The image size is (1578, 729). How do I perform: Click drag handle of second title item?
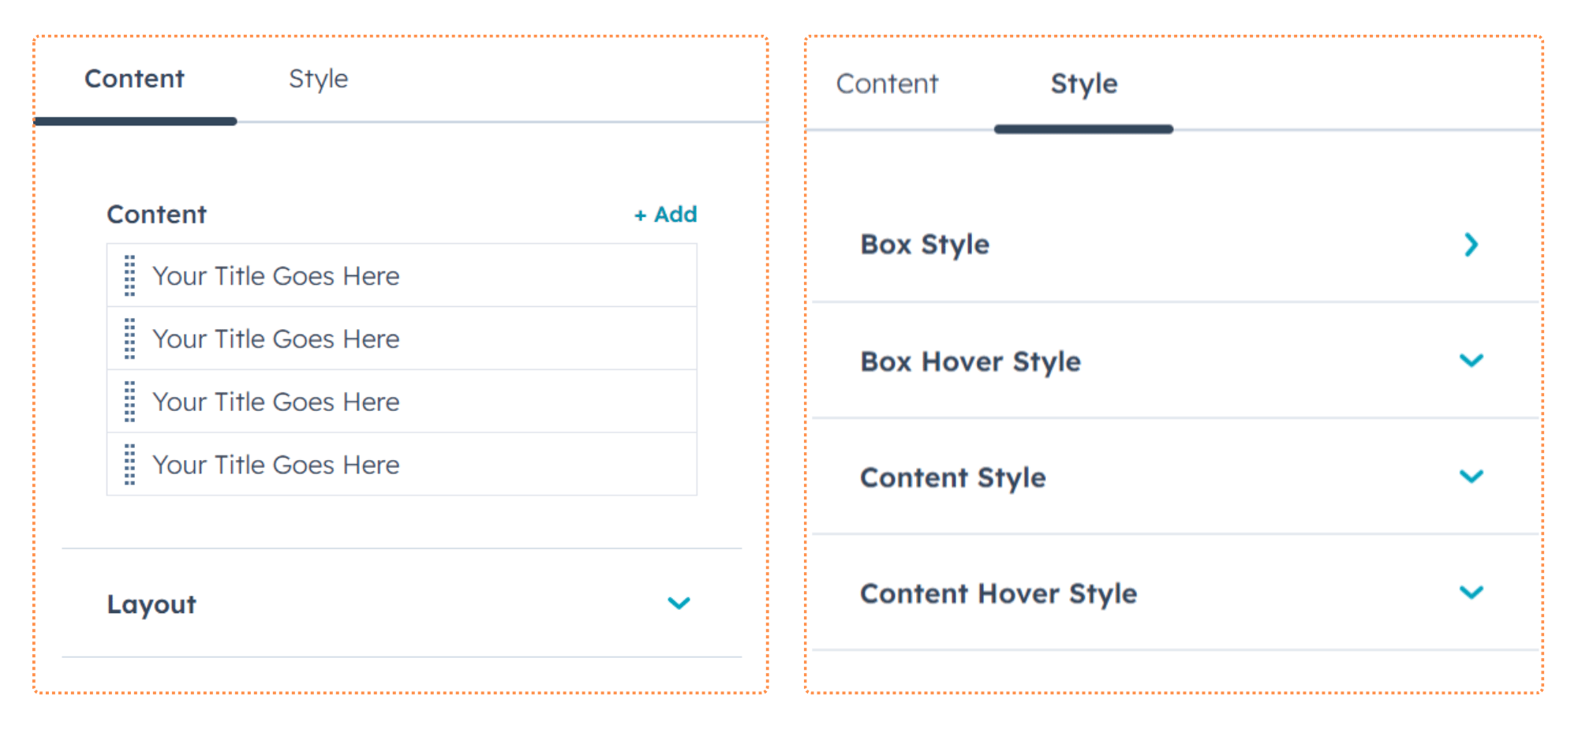130,339
